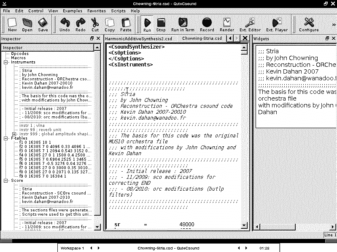This screenshot has height=252, width=337.
Task: Select 'Kevin Dahan 2007-20010' under Instruments
Action: click(46, 83)
